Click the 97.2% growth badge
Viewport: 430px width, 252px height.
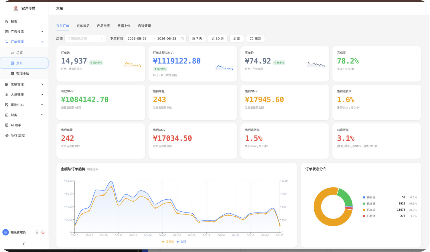tap(160, 69)
